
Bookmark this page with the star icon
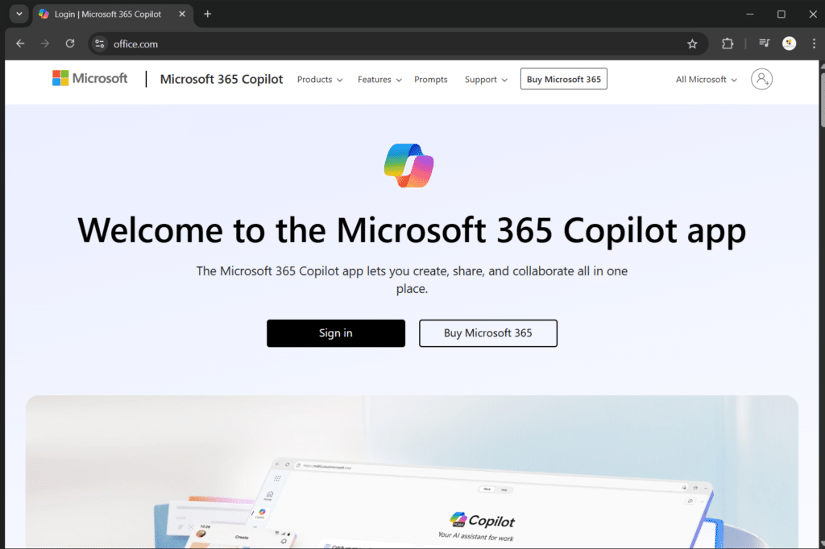point(692,44)
